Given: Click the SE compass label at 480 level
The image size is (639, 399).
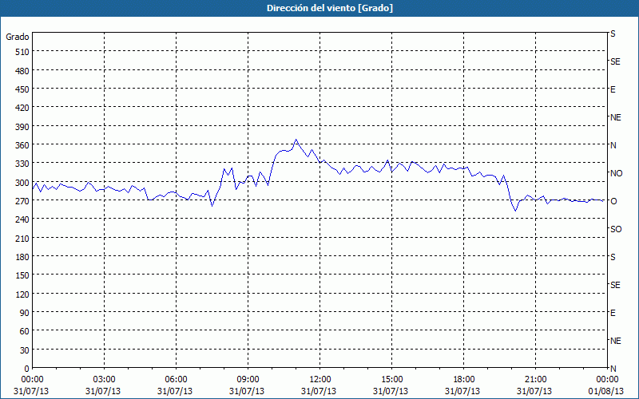Looking at the screenshot, I should click(615, 61).
